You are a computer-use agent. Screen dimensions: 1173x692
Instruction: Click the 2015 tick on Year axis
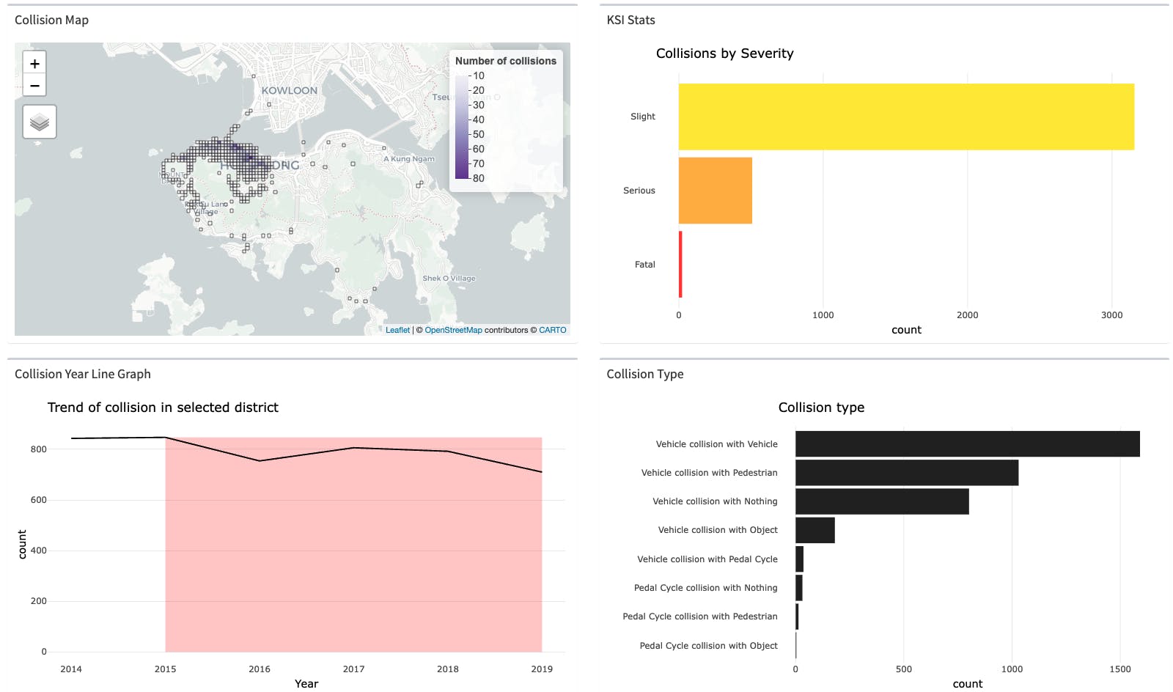click(165, 669)
